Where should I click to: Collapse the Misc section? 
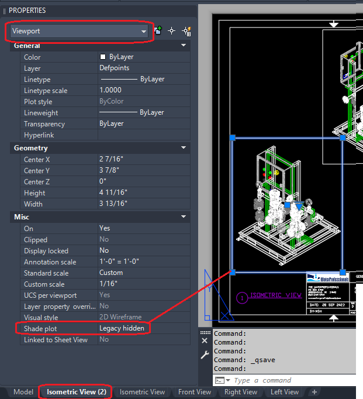click(x=183, y=216)
